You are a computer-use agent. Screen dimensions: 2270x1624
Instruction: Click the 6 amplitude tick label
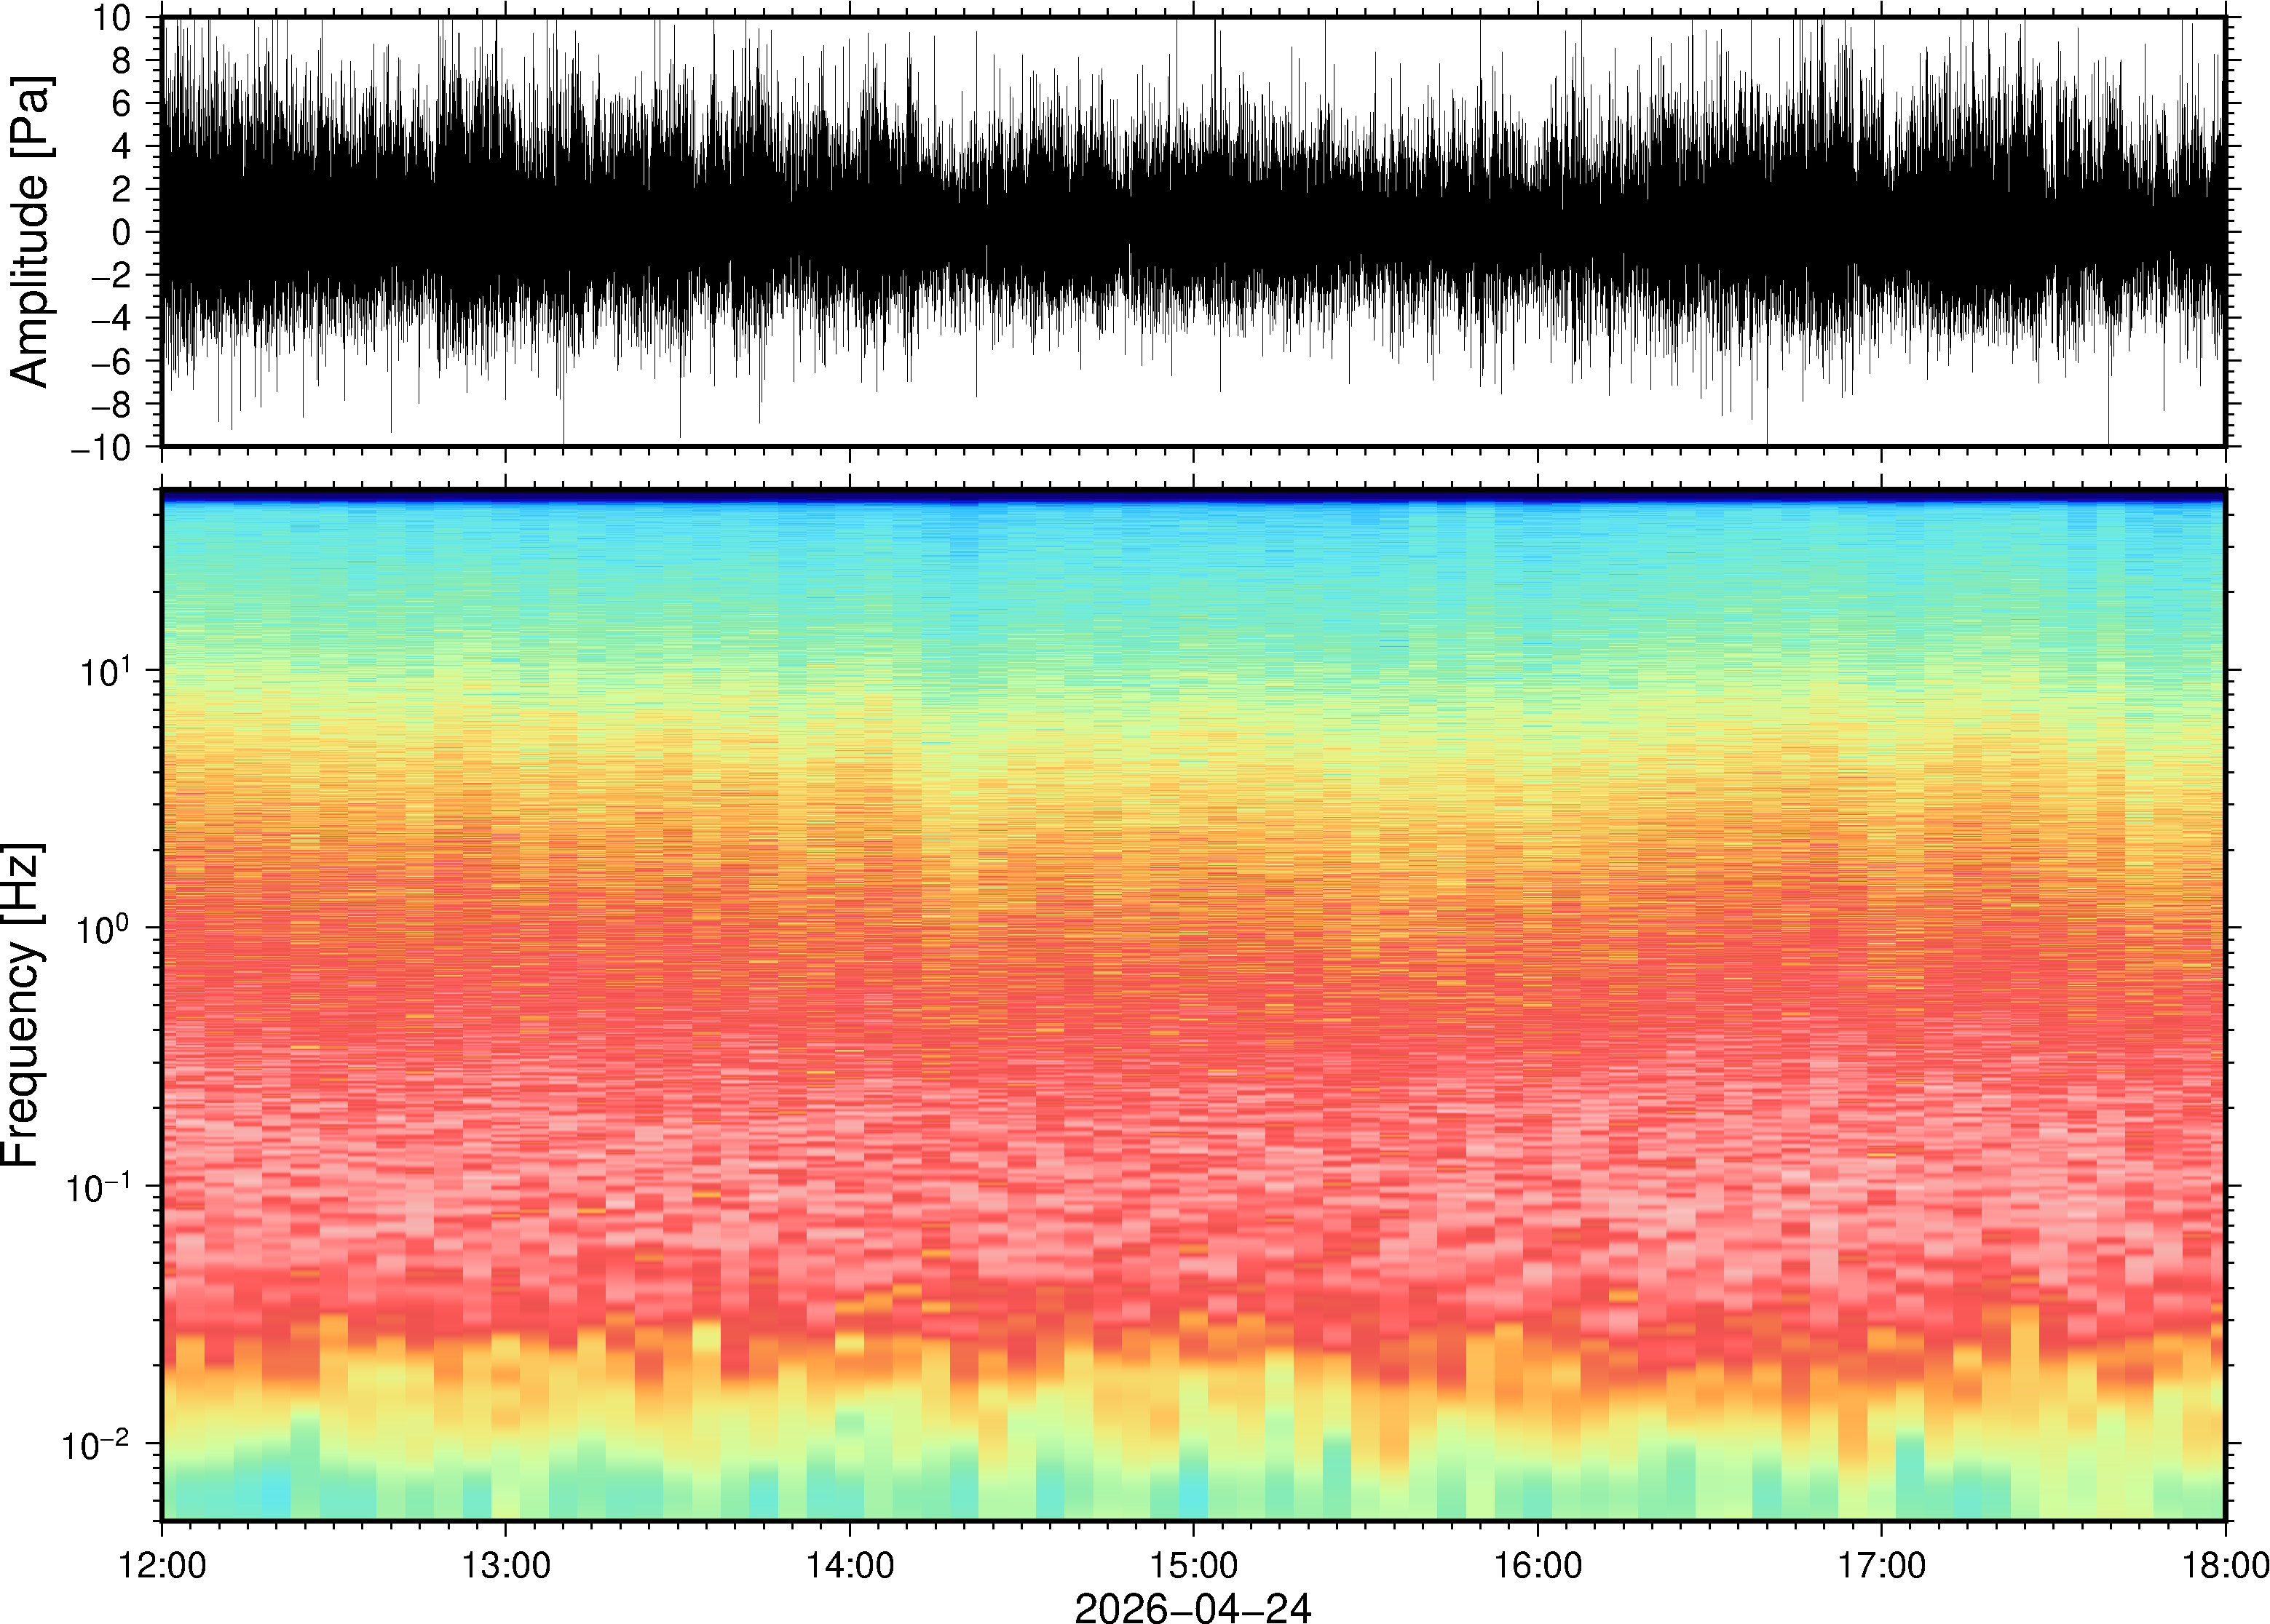pos(122,104)
